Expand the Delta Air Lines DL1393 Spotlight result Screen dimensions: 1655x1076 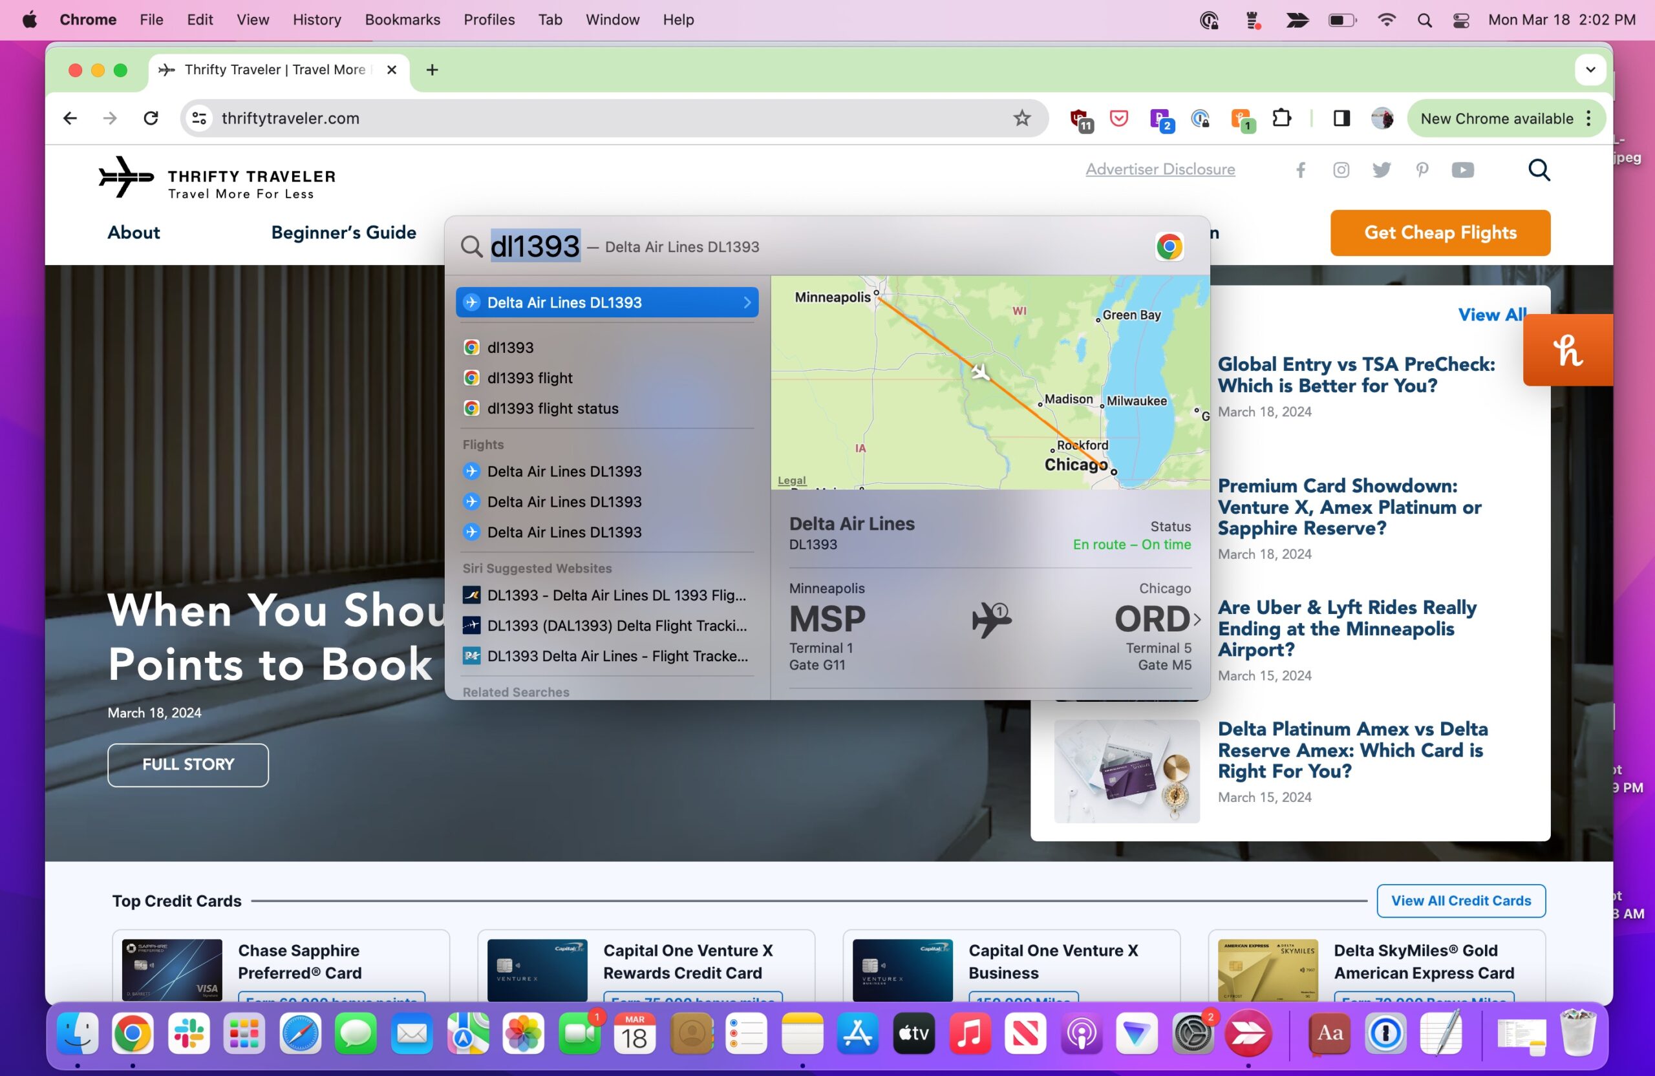(x=747, y=302)
